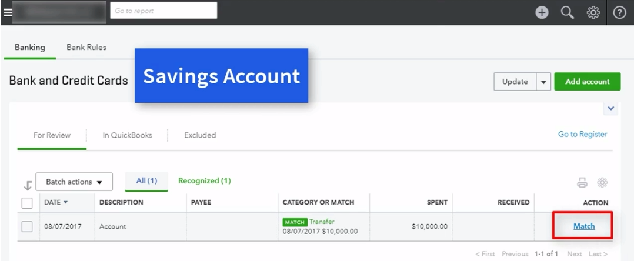Click into the Go to report search field

pyautogui.click(x=163, y=11)
